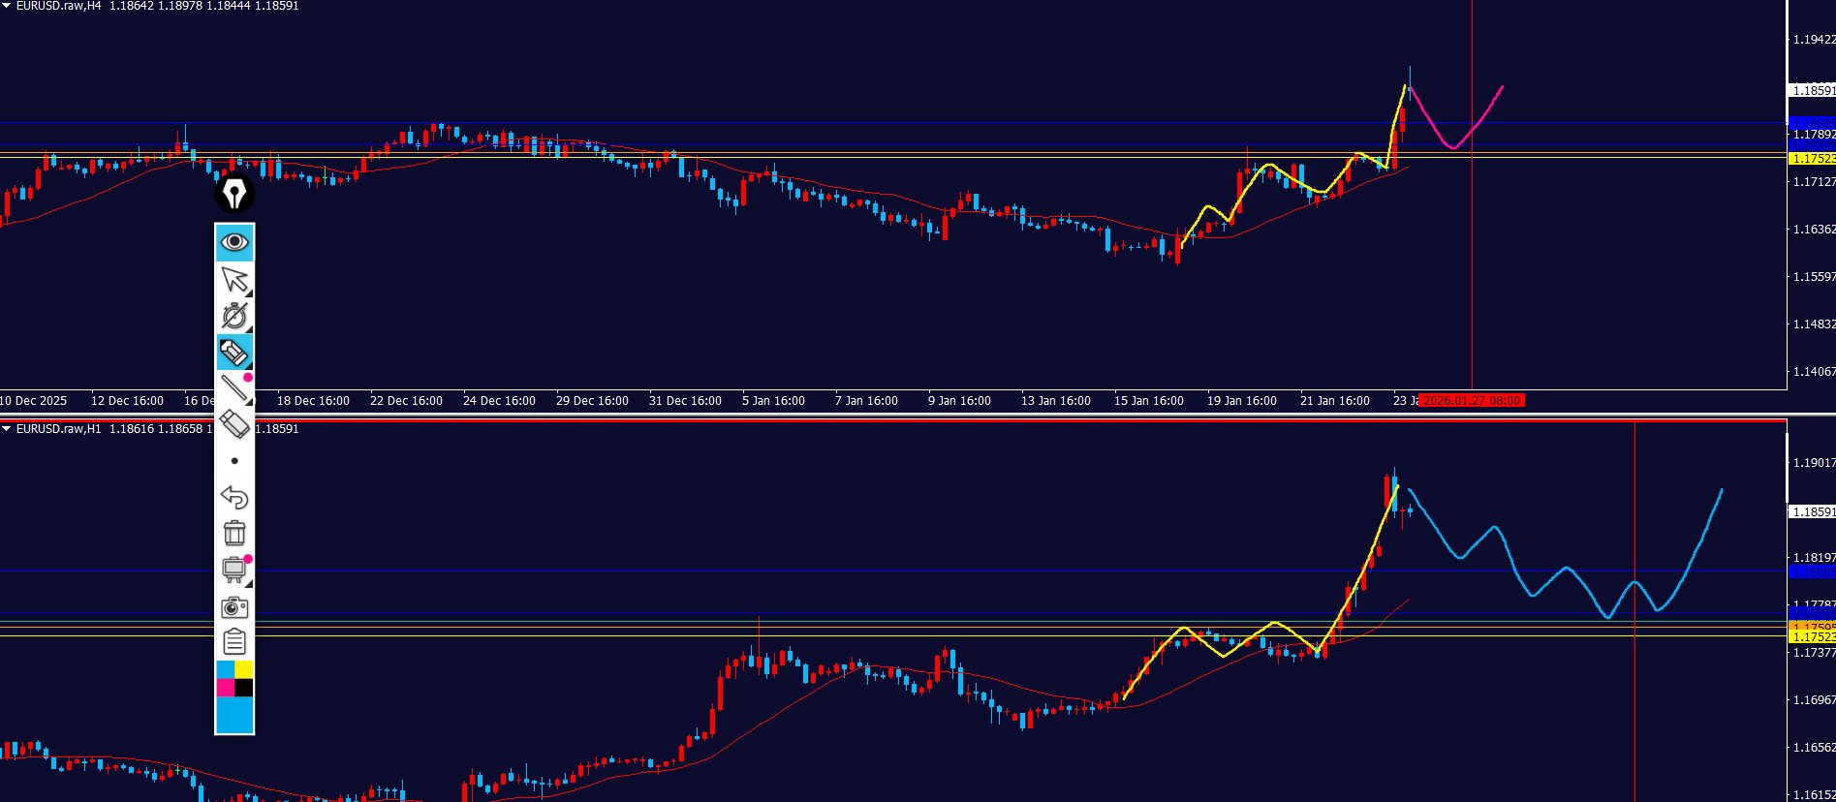Click the crossed-out stopwatch icon
The image size is (1836, 802).
tap(234, 316)
